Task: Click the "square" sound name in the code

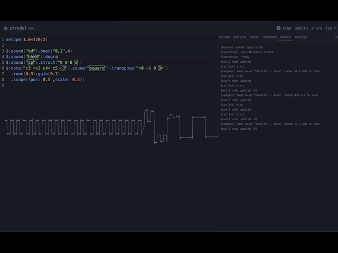Action: [x=97, y=68]
